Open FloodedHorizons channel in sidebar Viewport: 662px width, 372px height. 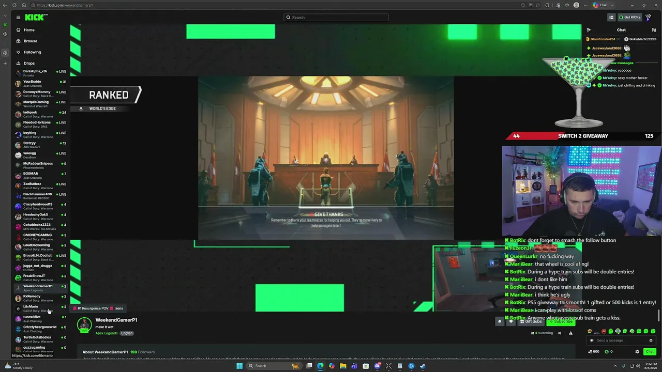[40, 124]
